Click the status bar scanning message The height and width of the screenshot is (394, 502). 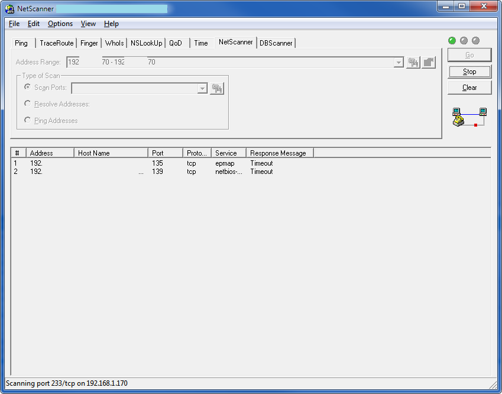click(67, 383)
